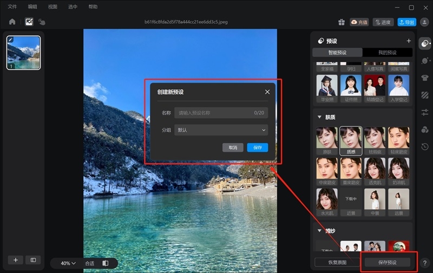The width and height of the screenshot is (433, 273).
Task: Open the presets panel sidebar icon
Action: click(425, 43)
